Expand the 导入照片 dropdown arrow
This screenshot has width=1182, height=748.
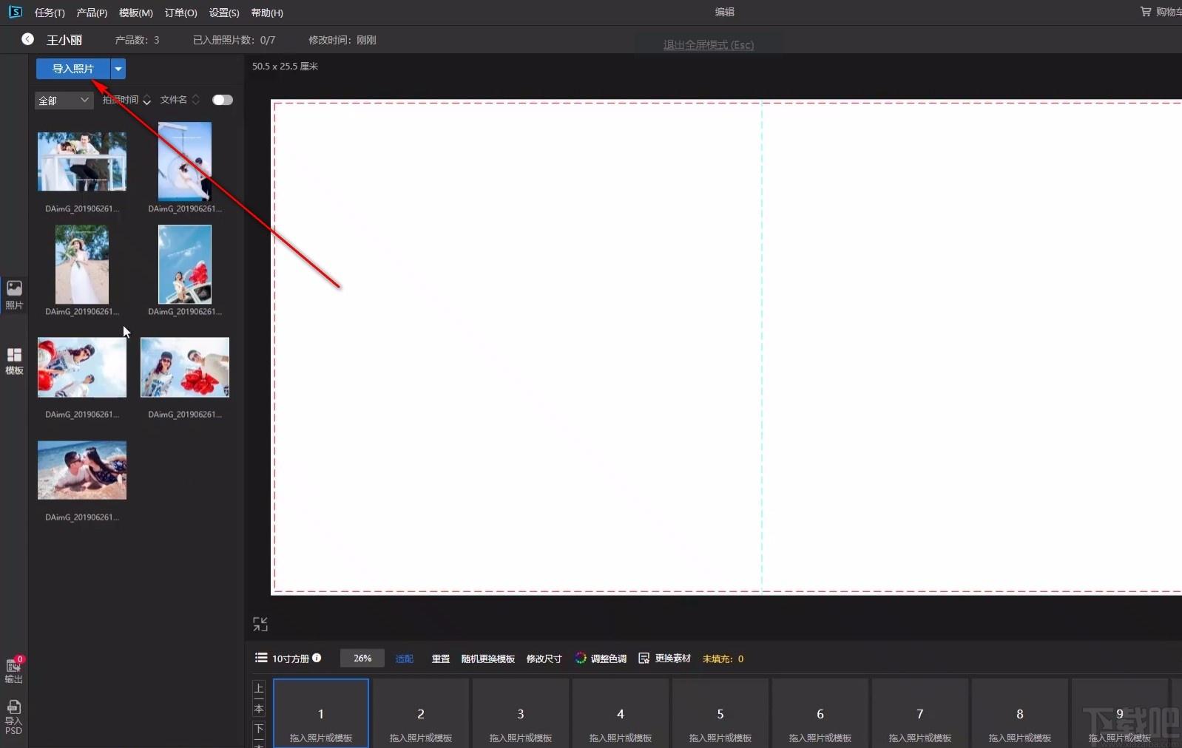click(118, 69)
